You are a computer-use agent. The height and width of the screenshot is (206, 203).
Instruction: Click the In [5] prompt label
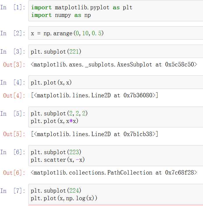13,114
